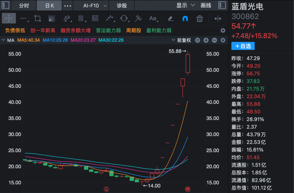Screen dimensions: 294x193
Task: Delete drawings with the trash icon
Action: (200, 19)
